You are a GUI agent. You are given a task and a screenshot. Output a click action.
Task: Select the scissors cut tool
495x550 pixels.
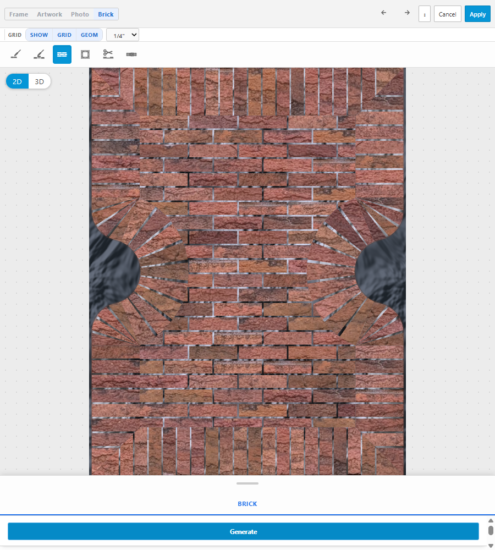[108, 54]
